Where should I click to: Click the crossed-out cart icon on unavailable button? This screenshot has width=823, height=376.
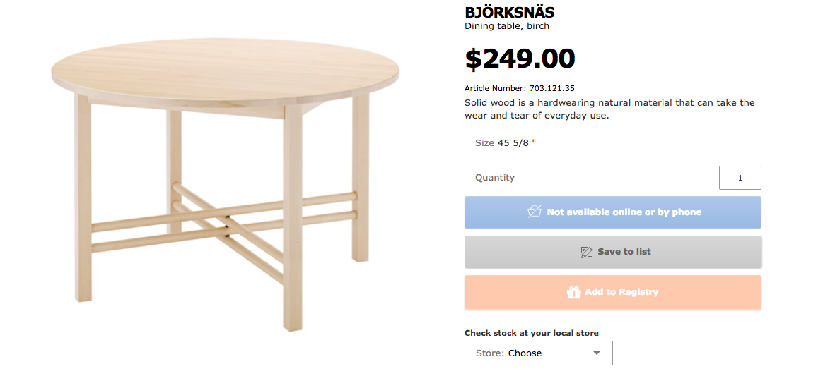535,212
